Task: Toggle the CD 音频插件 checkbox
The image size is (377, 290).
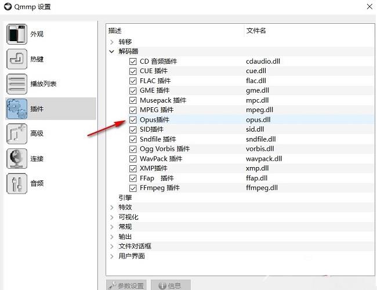Action: pos(133,61)
